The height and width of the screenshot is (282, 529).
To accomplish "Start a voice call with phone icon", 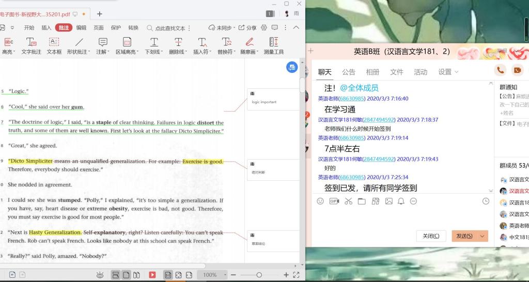I will [x=500, y=70].
